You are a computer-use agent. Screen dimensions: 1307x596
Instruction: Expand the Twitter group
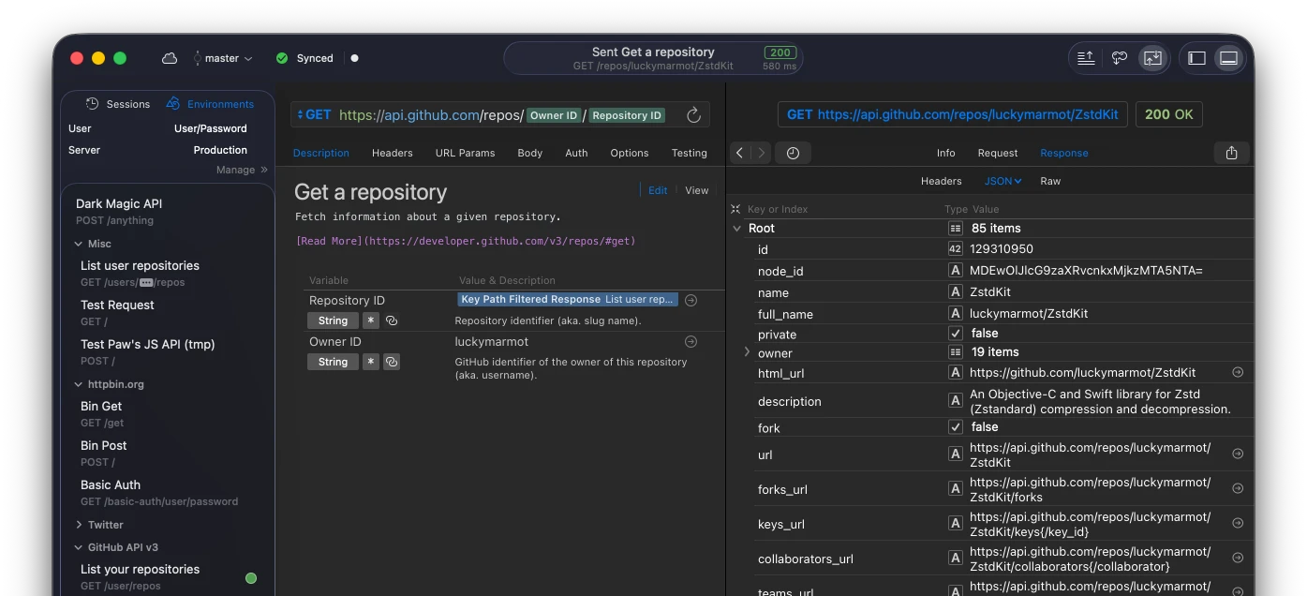click(79, 525)
